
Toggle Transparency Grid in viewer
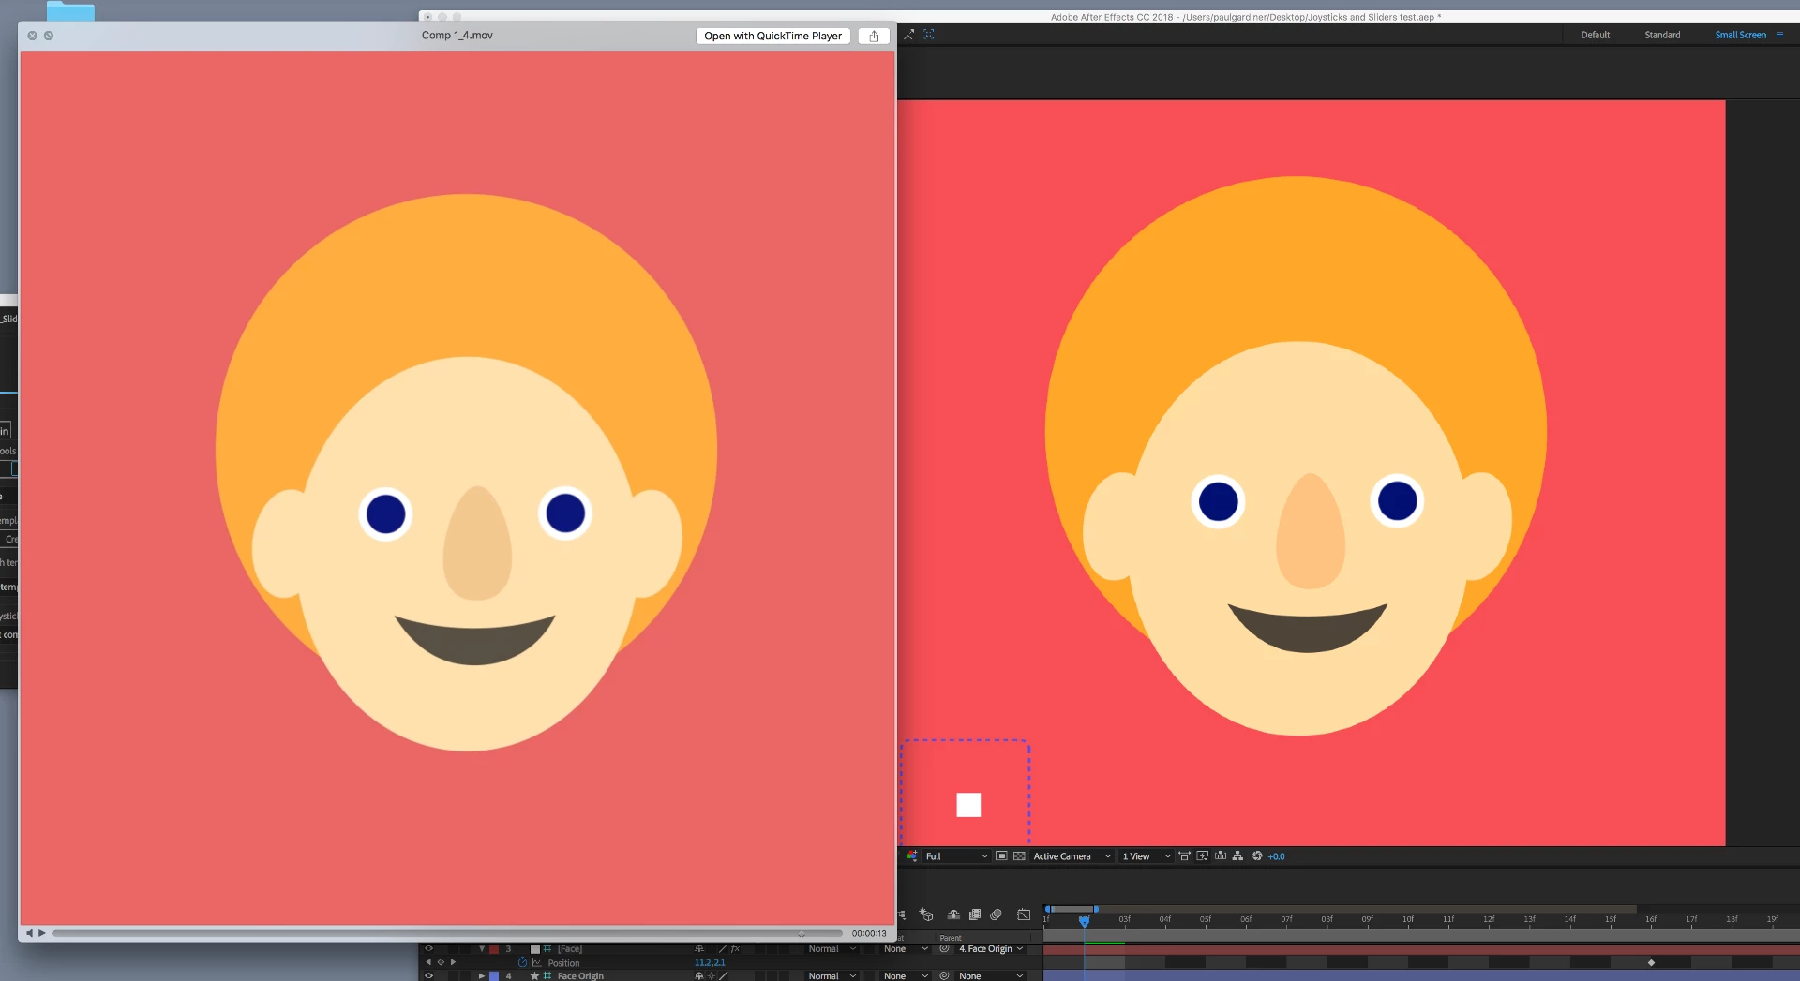tap(1019, 855)
